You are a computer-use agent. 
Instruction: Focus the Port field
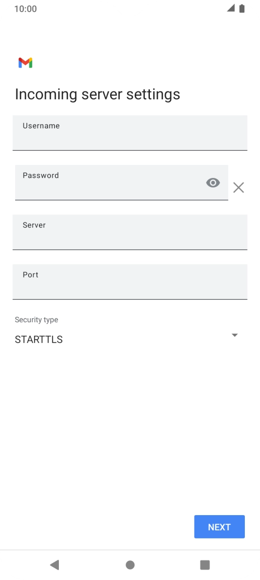pyautogui.click(x=130, y=282)
